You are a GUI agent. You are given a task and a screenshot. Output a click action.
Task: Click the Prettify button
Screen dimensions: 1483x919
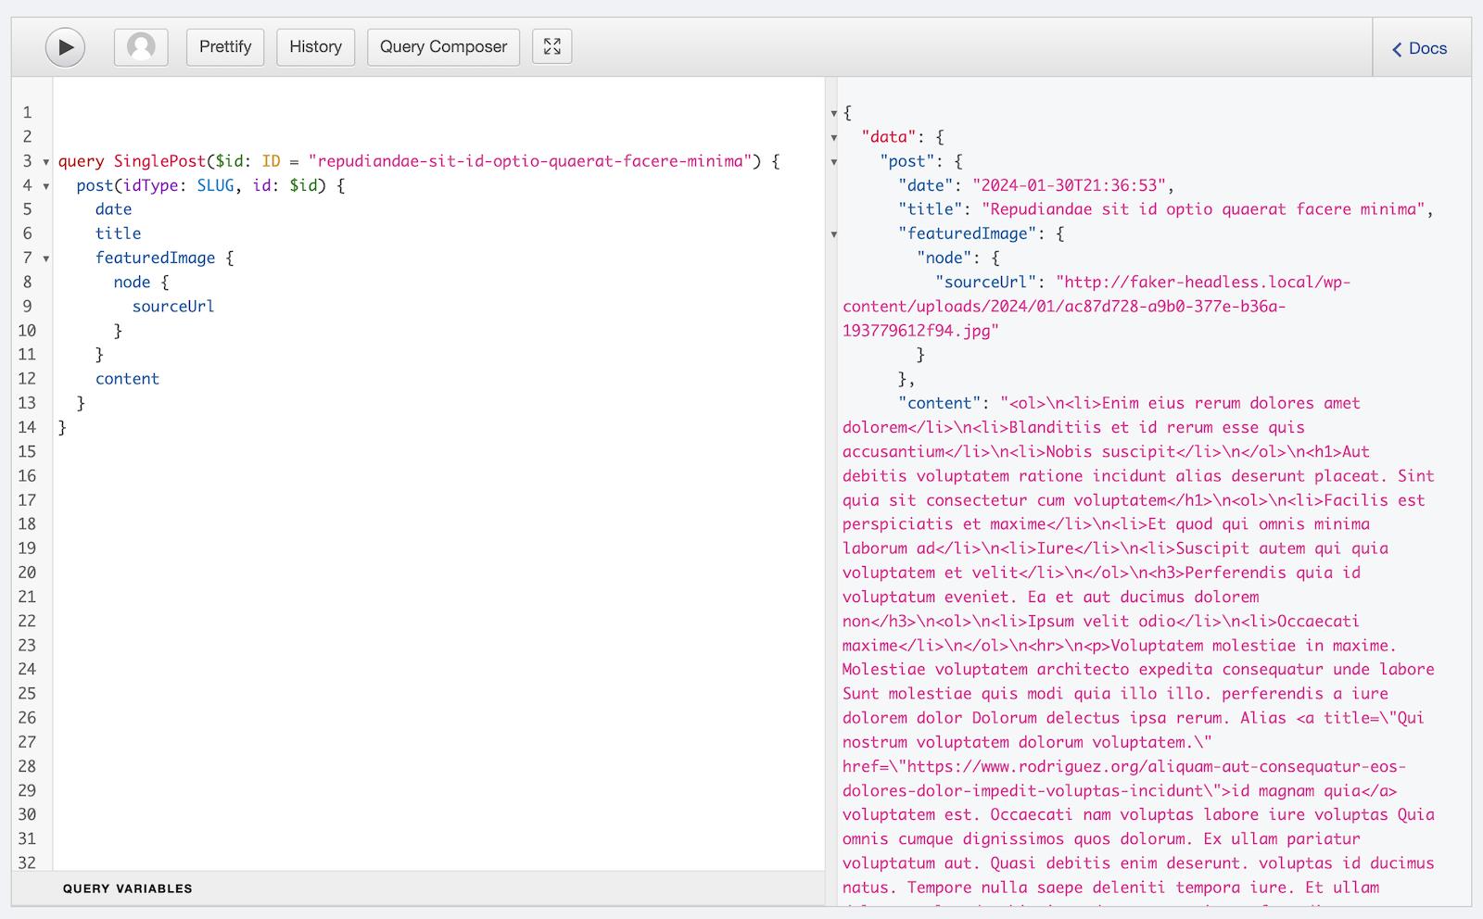point(224,46)
